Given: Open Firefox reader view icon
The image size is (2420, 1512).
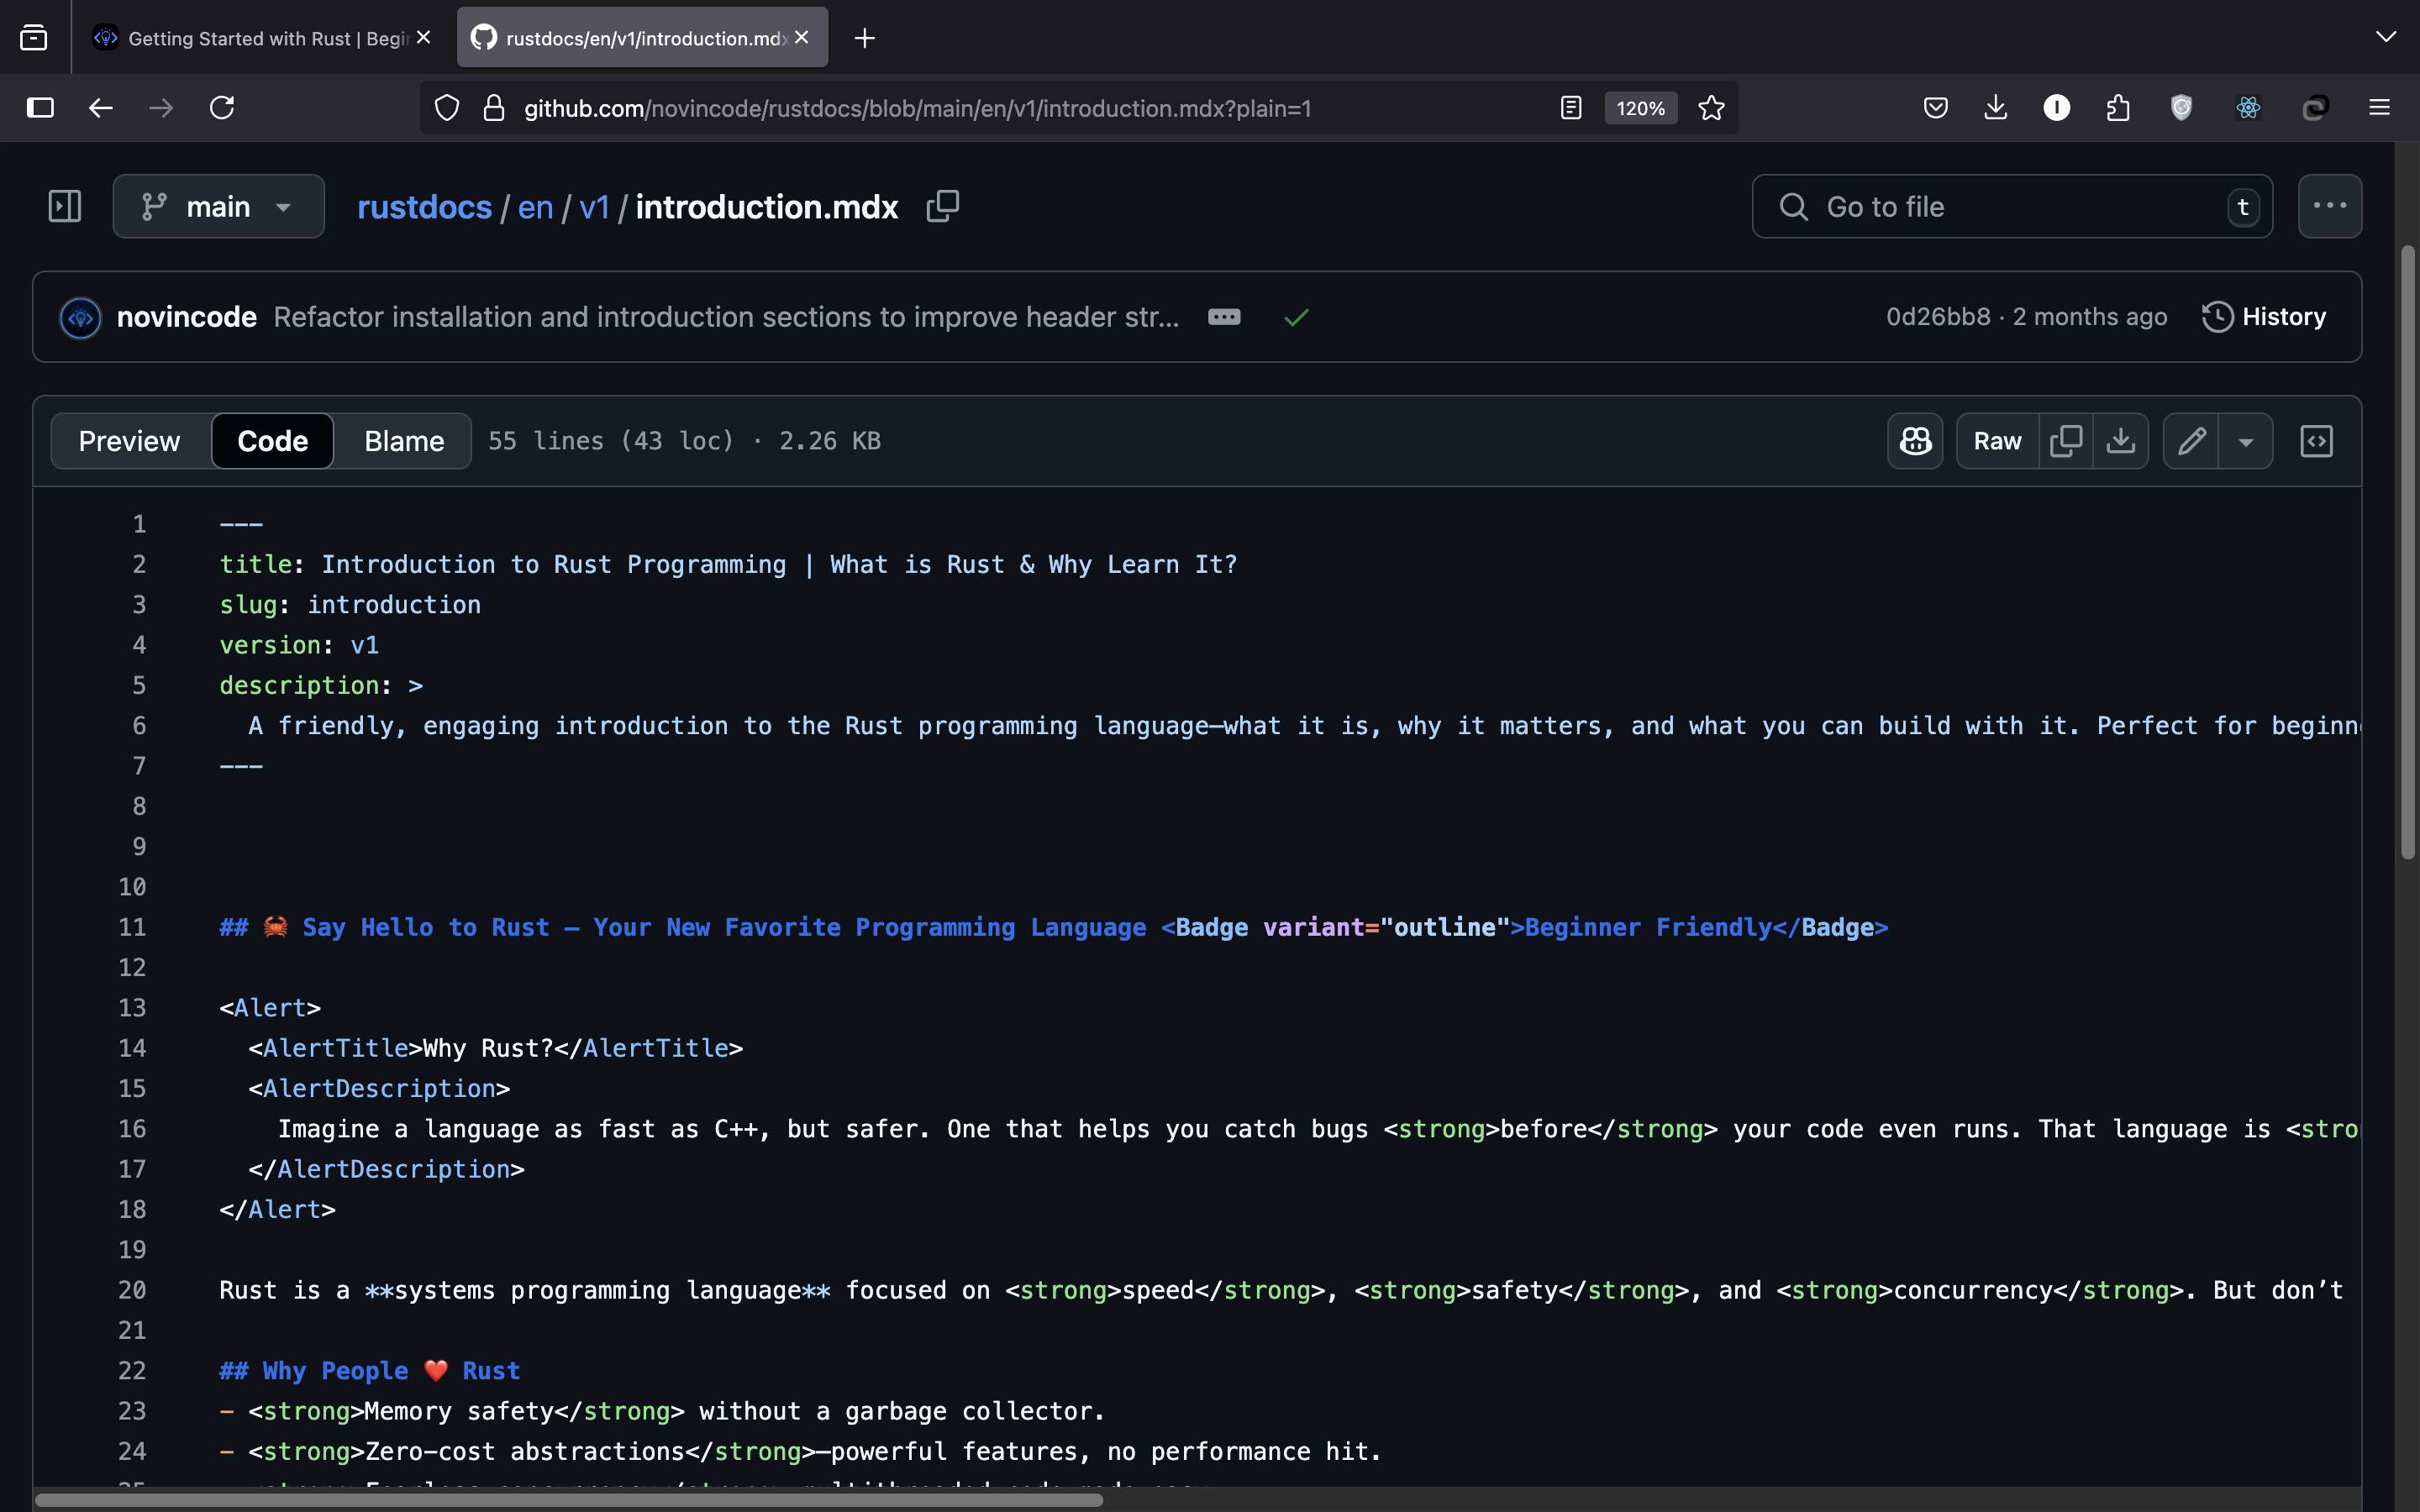Looking at the screenshot, I should click(x=1570, y=108).
